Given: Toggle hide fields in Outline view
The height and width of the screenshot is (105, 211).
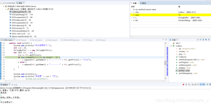Looking at the screenshot, I should (x=206, y=40).
